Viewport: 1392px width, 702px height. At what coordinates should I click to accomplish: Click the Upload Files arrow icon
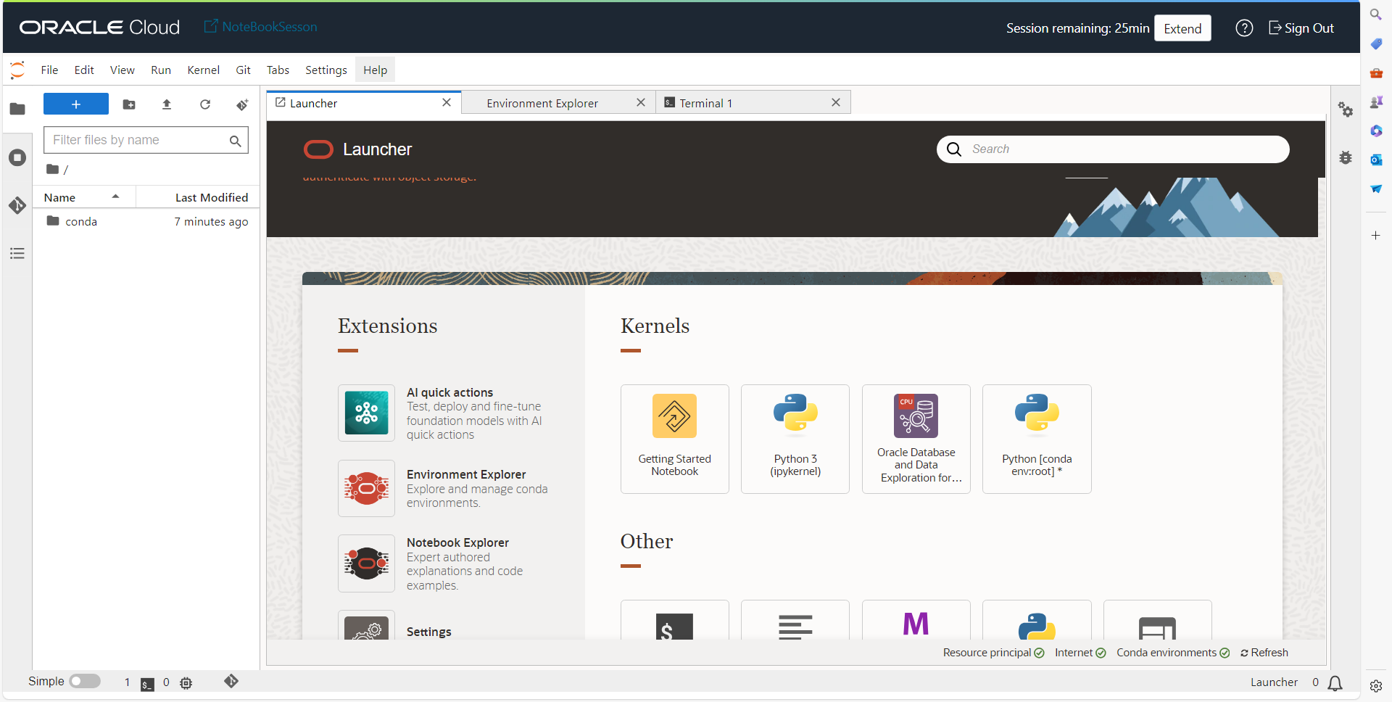tap(167, 104)
